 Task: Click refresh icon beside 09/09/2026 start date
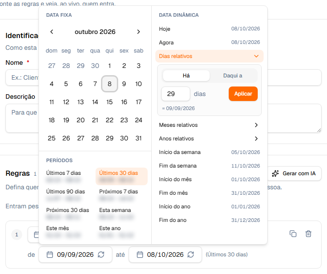101,255
